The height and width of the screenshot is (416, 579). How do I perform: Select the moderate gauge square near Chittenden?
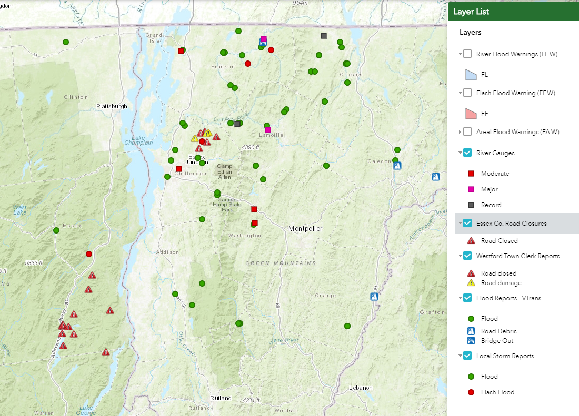point(179,169)
